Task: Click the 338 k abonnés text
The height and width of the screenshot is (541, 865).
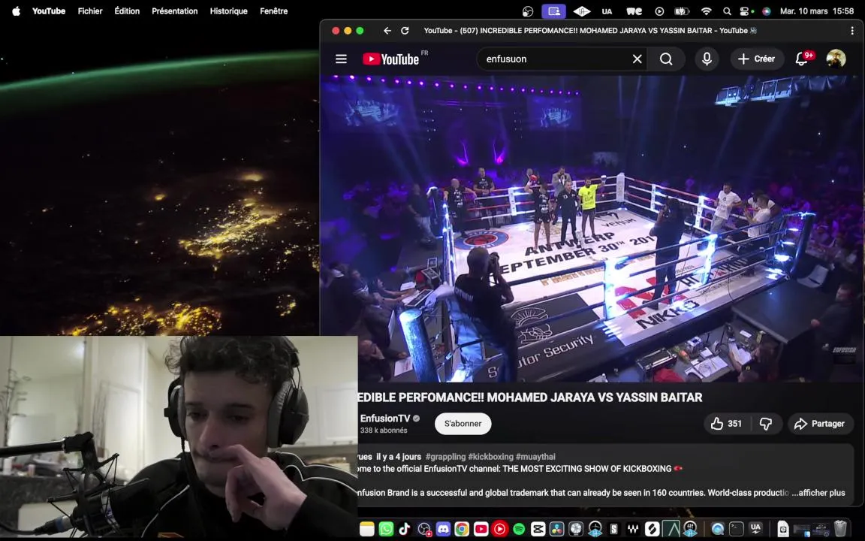Action: 384,430
